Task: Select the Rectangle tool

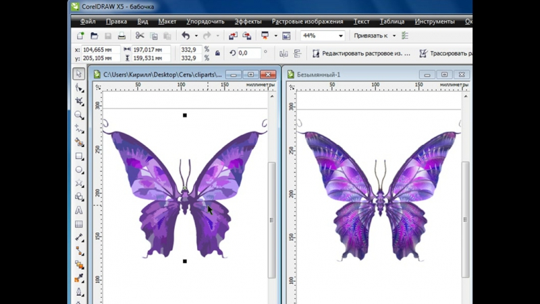Action: 79,156
